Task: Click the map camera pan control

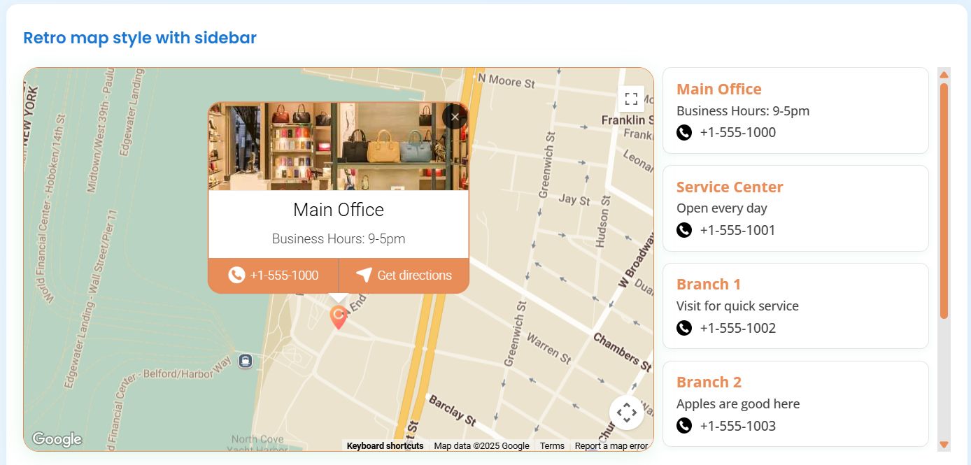Action: (x=627, y=413)
